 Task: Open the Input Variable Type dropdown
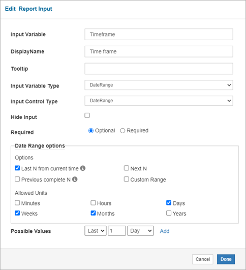(x=159, y=85)
